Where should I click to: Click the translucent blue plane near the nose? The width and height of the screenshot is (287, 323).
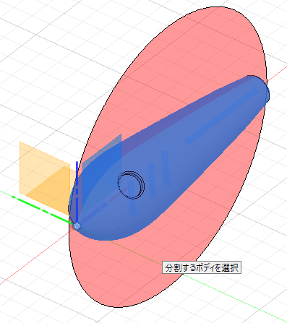102,173
